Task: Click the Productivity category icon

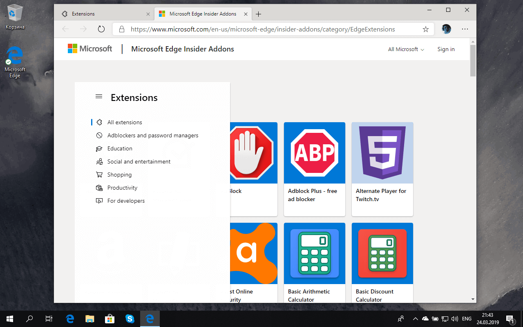Action: pos(99,188)
